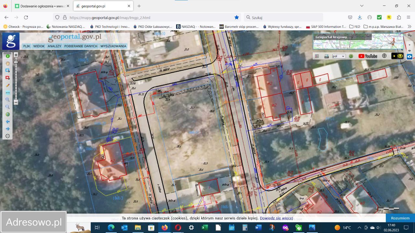This screenshot has width=415, height=233.
Task: Open the accessibility options icon
Action: (x=384, y=56)
